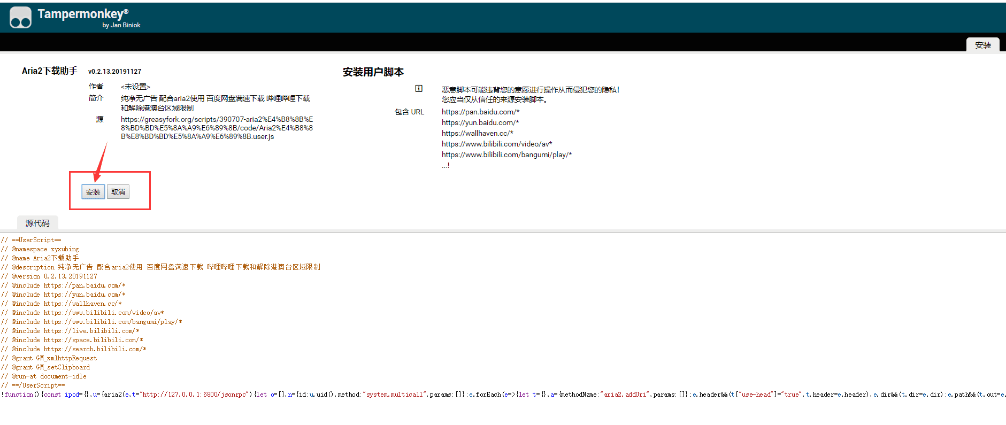Click the 安装用户脚本 heading
The height and width of the screenshot is (425, 1006).
pos(373,72)
